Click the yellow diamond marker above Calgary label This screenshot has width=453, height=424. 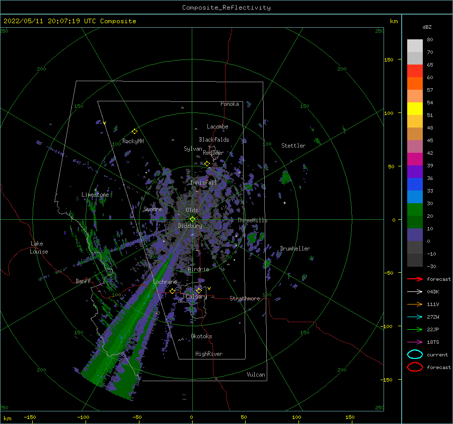point(199,290)
